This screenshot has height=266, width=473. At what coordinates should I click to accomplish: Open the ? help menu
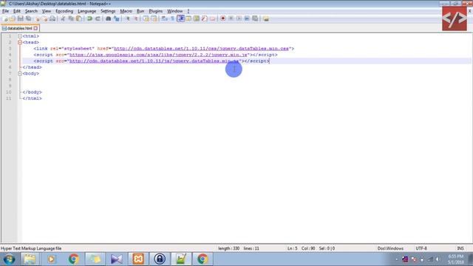[x=188, y=11]
